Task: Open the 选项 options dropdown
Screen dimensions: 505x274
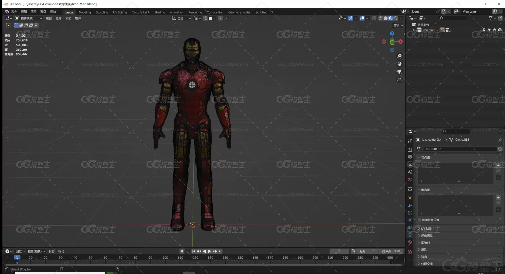Action: click(398, 25)
